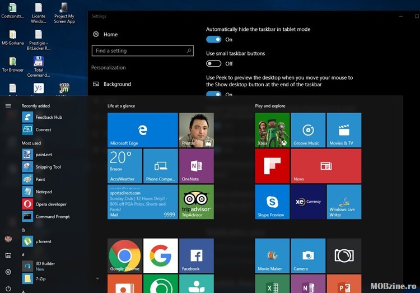This screenshot has height=293, width=420.
Task: Toggle the Peek desktop preview switch
Action: [x=214, y=94]
